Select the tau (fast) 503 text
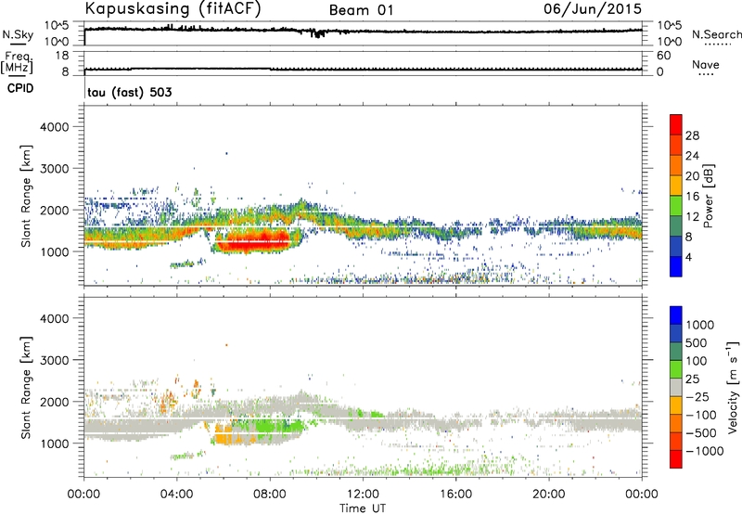The width and height of the screenshot is (742, 514). [x=130, y=92]
